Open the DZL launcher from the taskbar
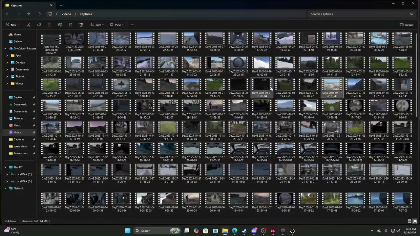The width and height of the screenshot is (420, 236). tap(273, 231)
